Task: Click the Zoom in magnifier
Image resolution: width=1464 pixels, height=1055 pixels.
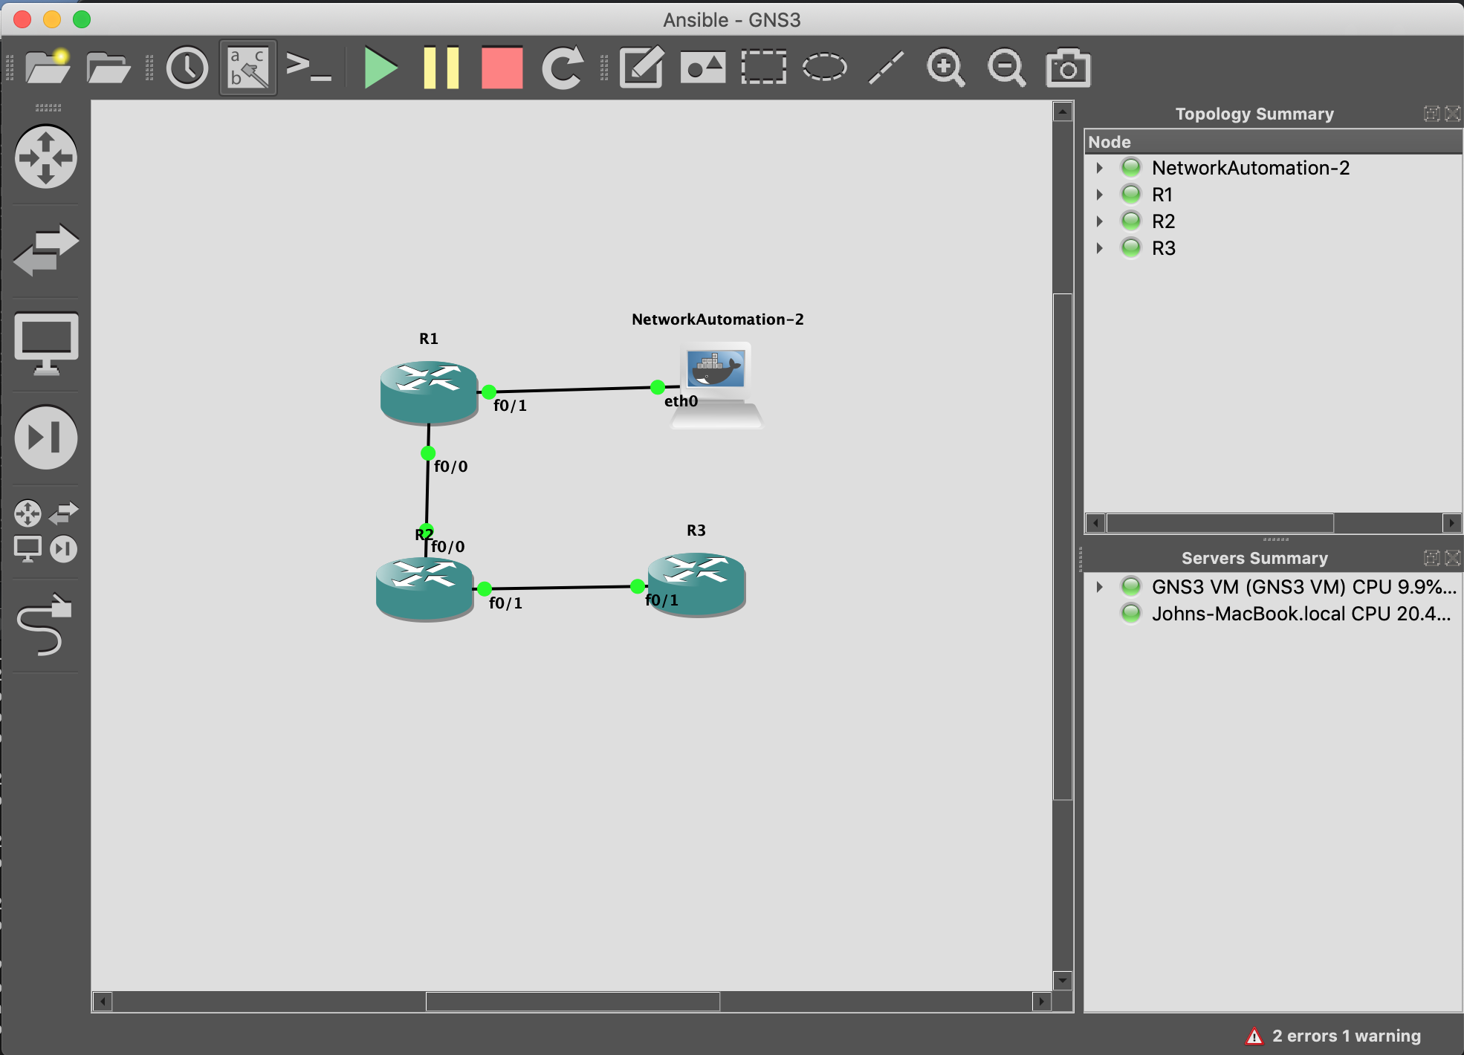Action: tap(946, 68)
